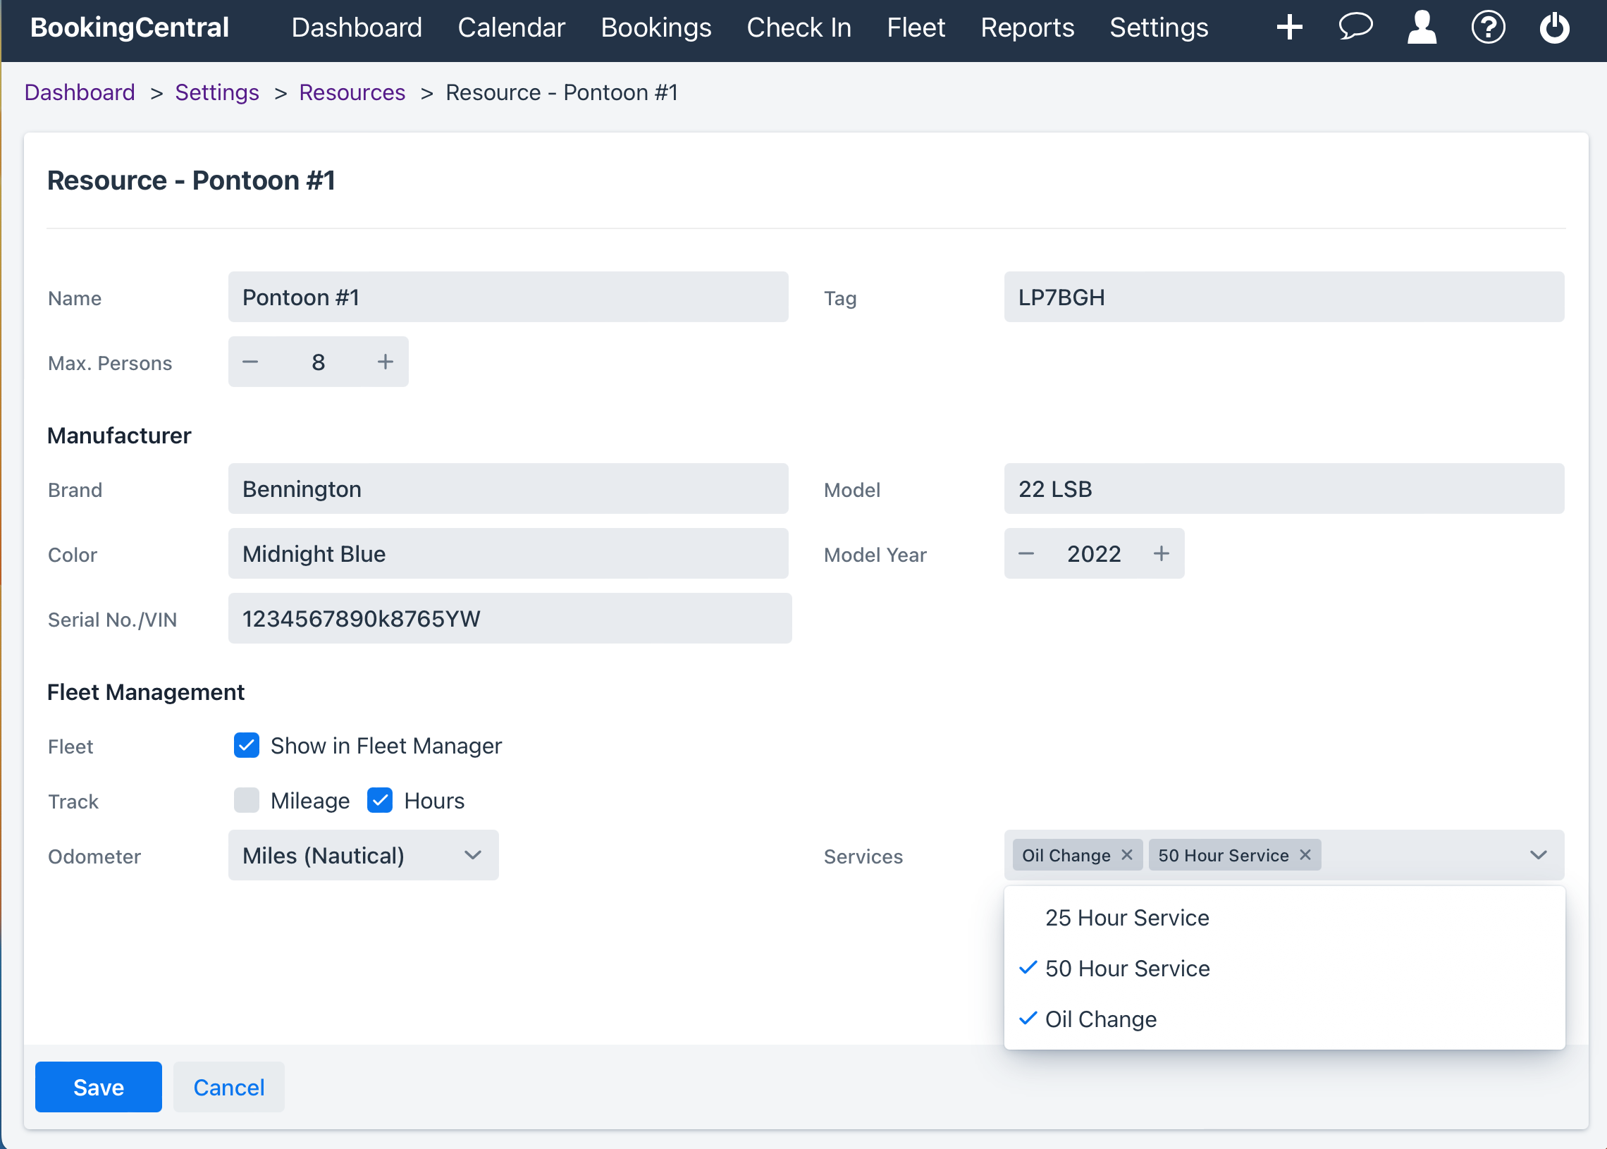Decrease Model Year with minus button

click(x=1026, y=553)
